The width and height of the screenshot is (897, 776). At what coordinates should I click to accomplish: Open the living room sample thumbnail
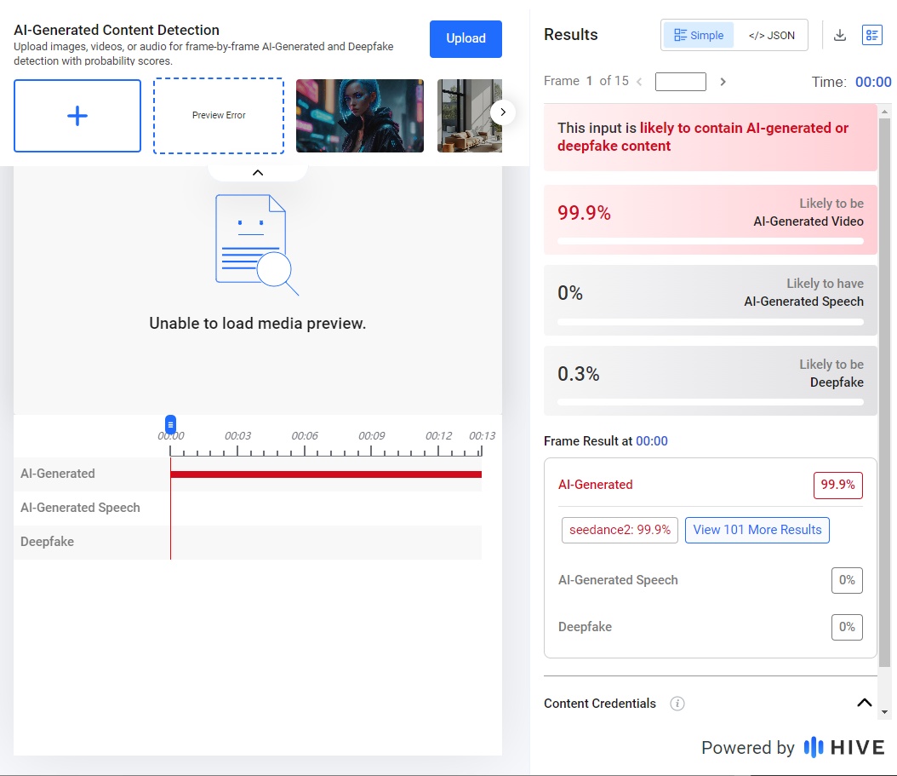click(x=470, y=116)
